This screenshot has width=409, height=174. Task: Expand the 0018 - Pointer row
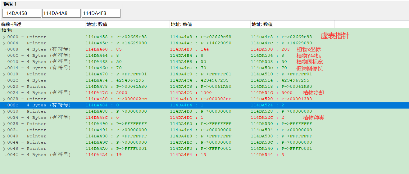tap(4, 74)
